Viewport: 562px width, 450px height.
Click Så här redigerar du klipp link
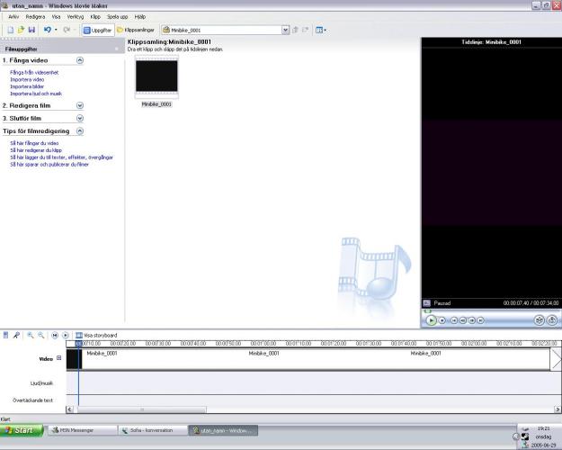click(x=34, y=150)
